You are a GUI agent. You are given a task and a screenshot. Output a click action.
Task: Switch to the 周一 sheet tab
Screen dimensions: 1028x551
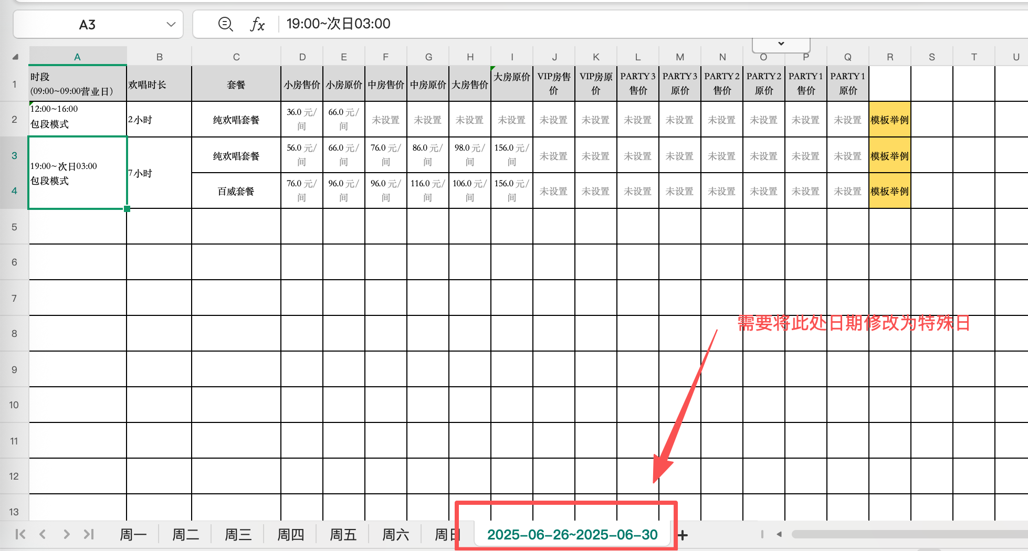click(133, 535)
